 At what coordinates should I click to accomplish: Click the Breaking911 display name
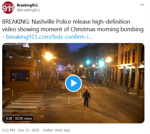[x=27, y=5]
